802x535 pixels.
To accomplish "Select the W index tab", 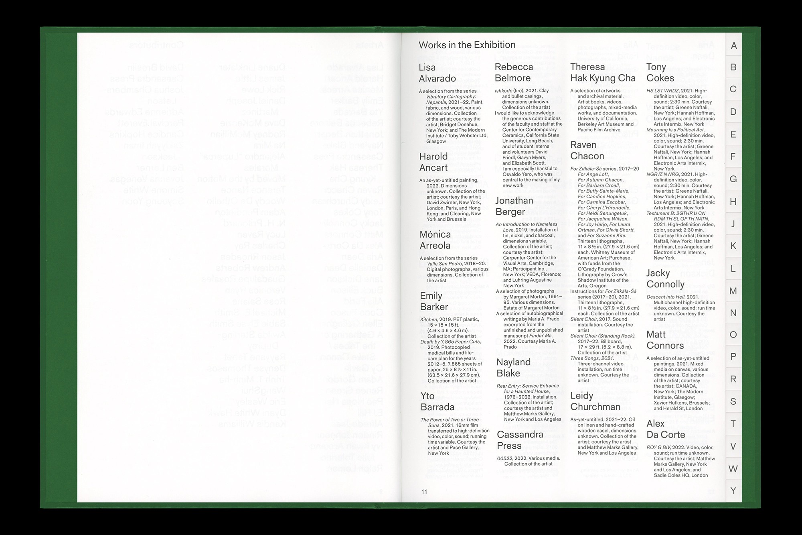I will coord(733,468).
